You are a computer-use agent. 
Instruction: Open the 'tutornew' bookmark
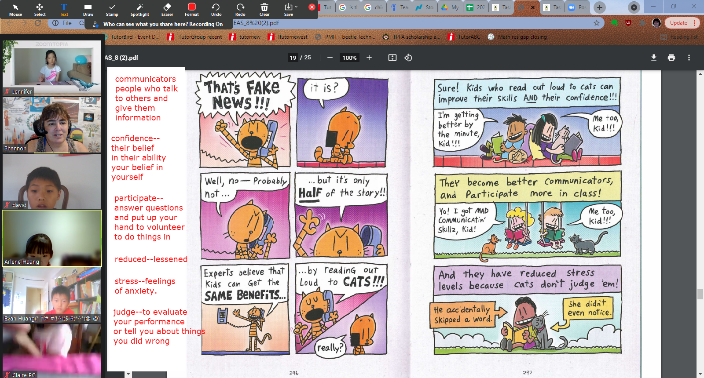[x=245, y=37]
